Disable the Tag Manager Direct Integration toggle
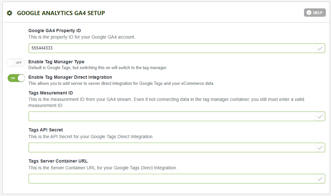This screenshot has width=331, height=196. (16, 78)
